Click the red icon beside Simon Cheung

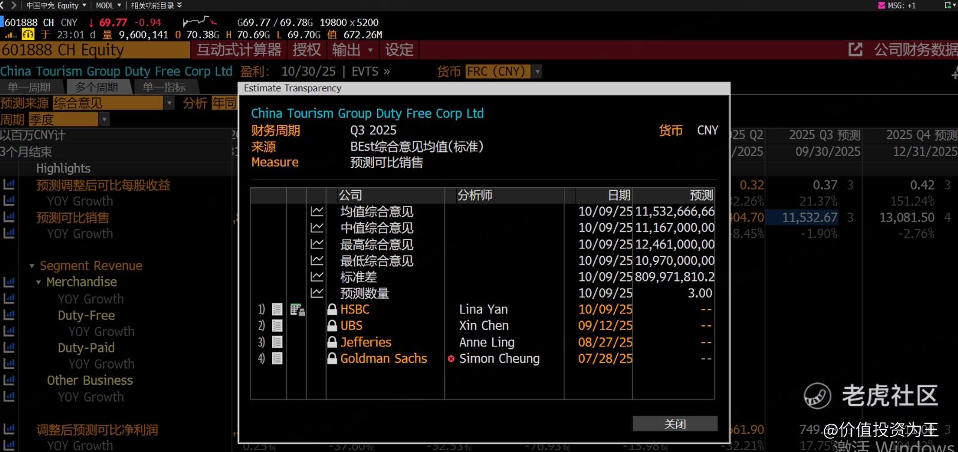tap(451, 359)
